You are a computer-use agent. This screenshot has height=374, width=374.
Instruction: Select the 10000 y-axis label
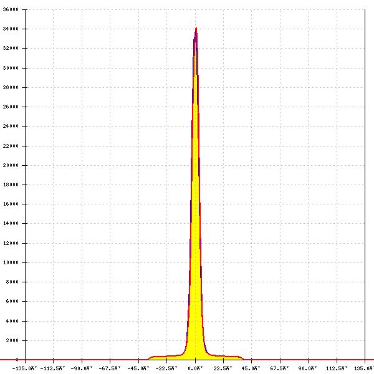(11, 262)
